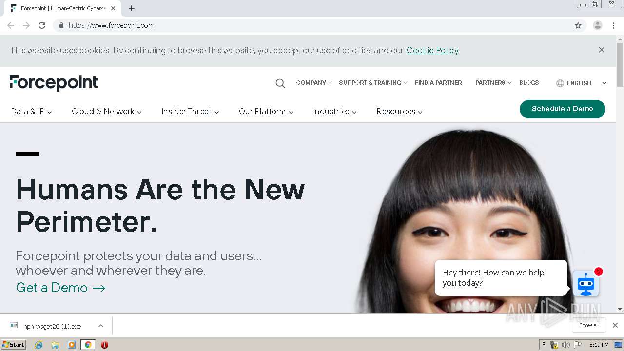Viewport: 624px width, 351px height.
Task: Open the site search magnifier icon
Action: click(x=280, y=83)
